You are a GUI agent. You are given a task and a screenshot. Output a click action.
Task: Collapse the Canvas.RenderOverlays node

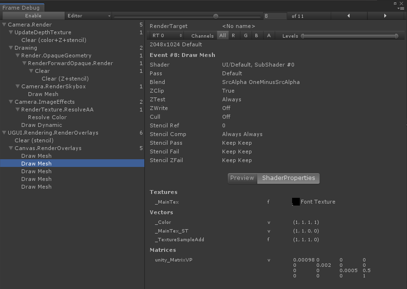click(x=11, y=148)
